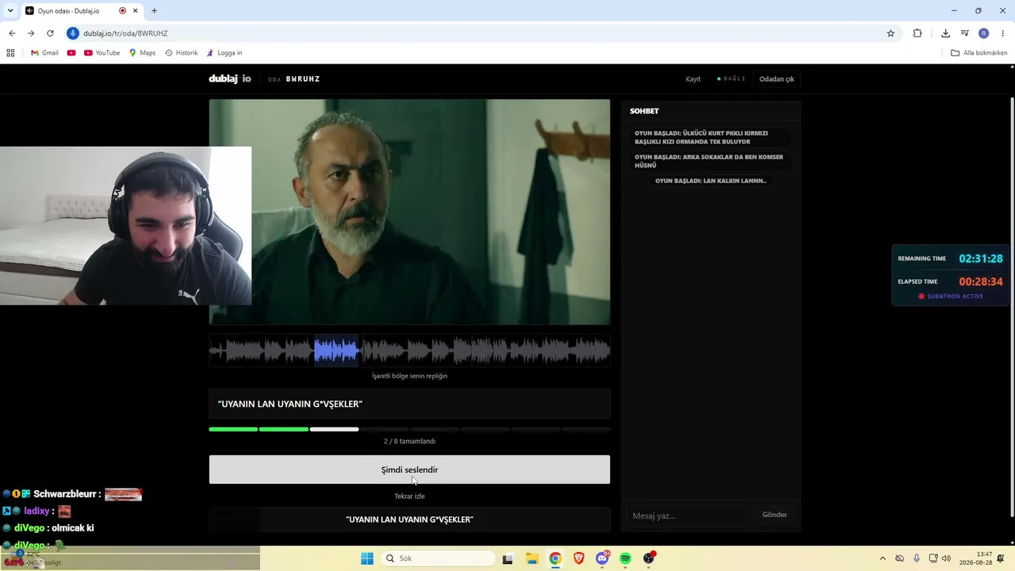1015x571 pixels.
Task: Open the Chrome profile avatar menu
Action: coord(984,33)
